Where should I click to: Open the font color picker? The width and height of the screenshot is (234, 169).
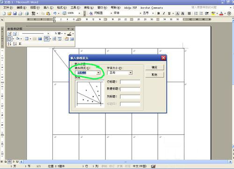[225, 14]
